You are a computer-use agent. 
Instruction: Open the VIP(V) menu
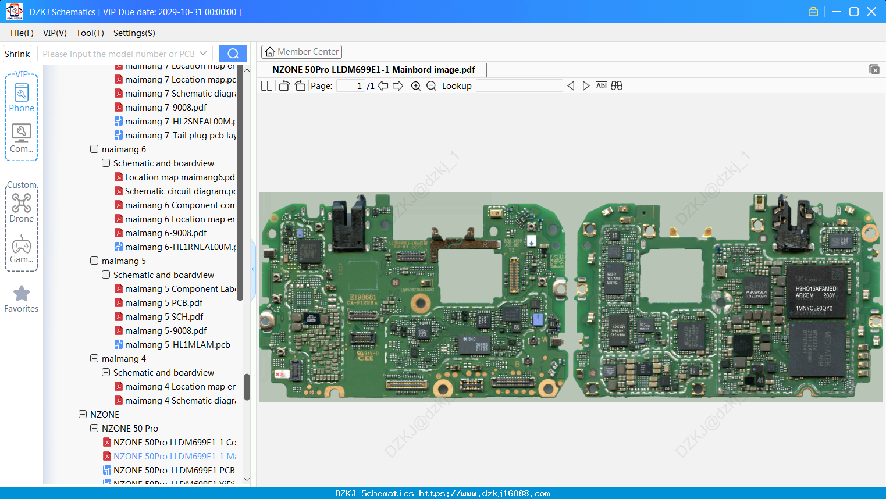pos(55,33)
